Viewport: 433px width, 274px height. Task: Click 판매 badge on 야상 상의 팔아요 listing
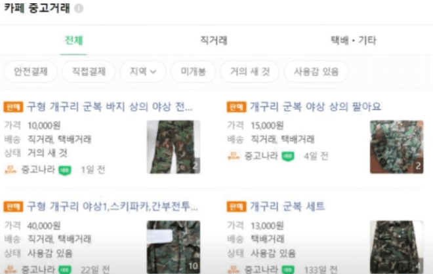236,107
